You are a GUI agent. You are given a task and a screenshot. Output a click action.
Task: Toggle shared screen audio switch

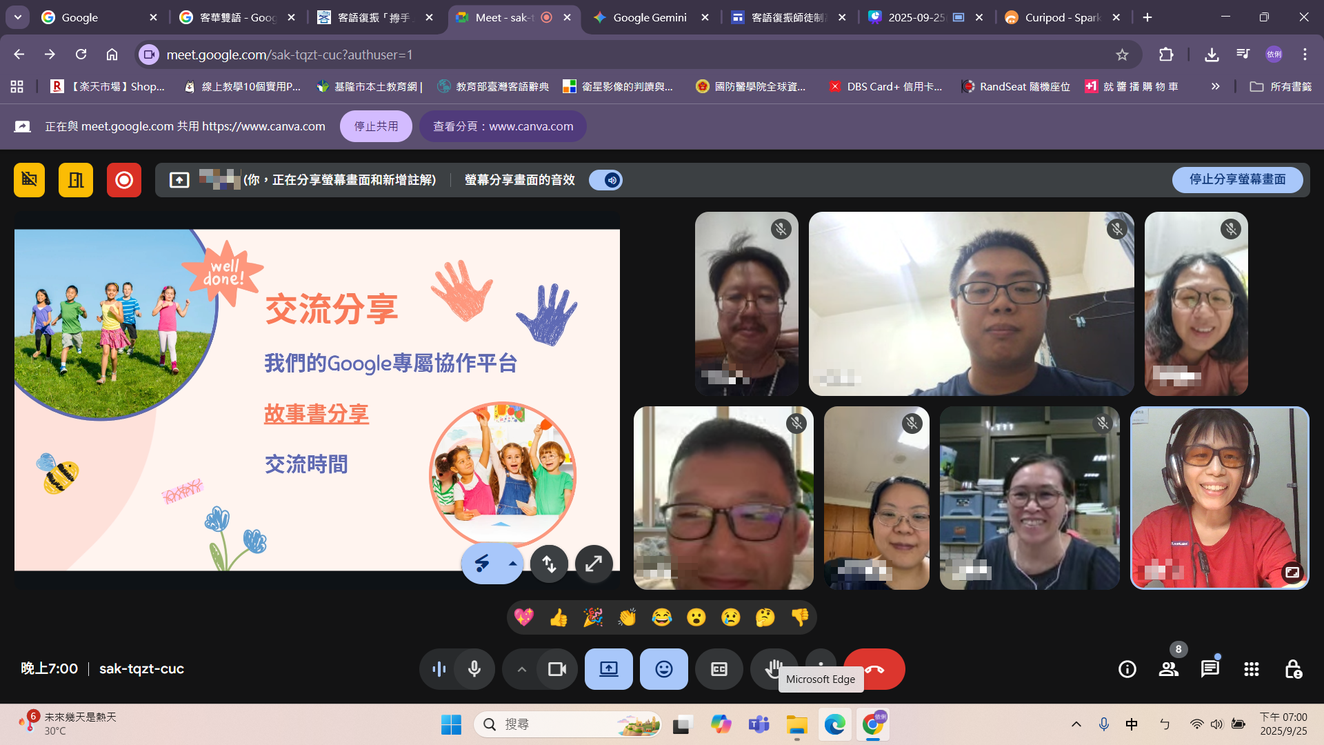606,180
